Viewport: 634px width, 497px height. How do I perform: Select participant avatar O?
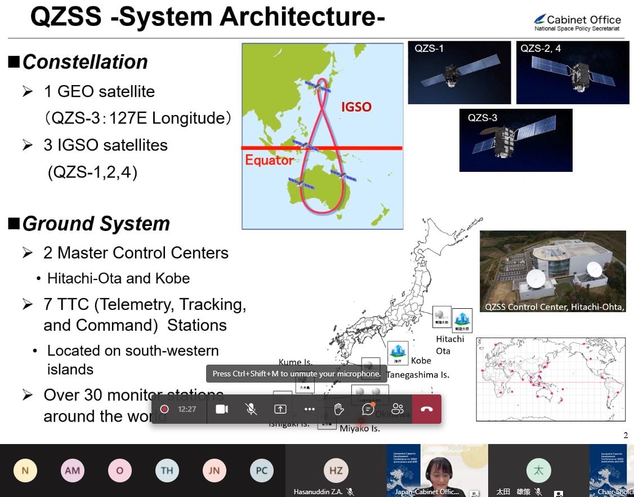(x=120, y=471)
